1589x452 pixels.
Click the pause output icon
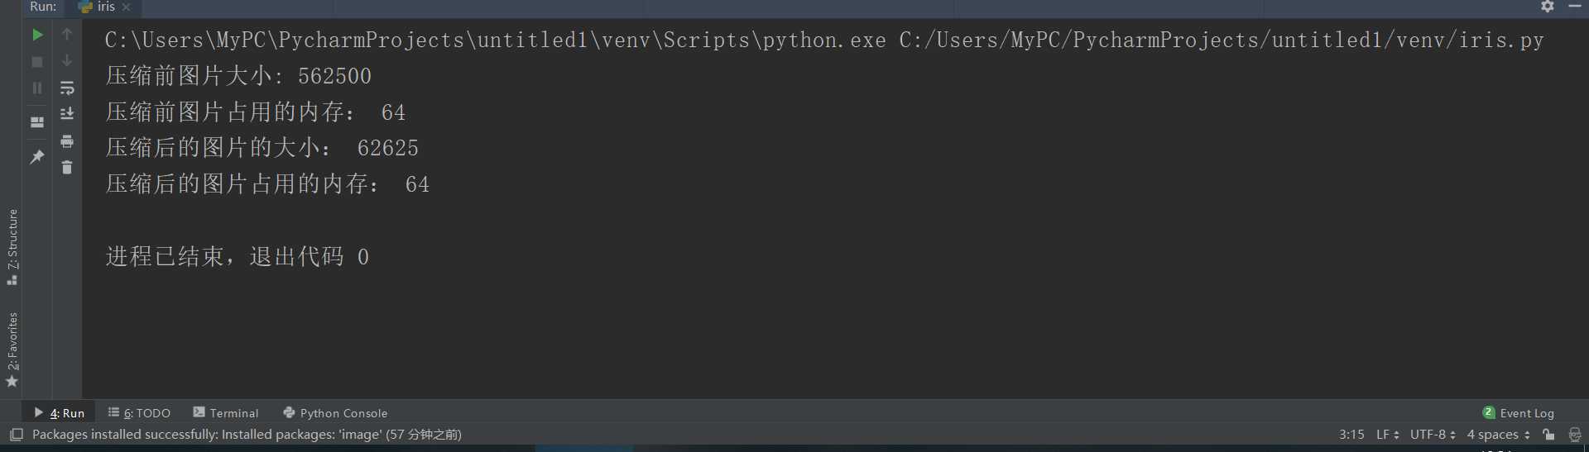tap(37, 88)
